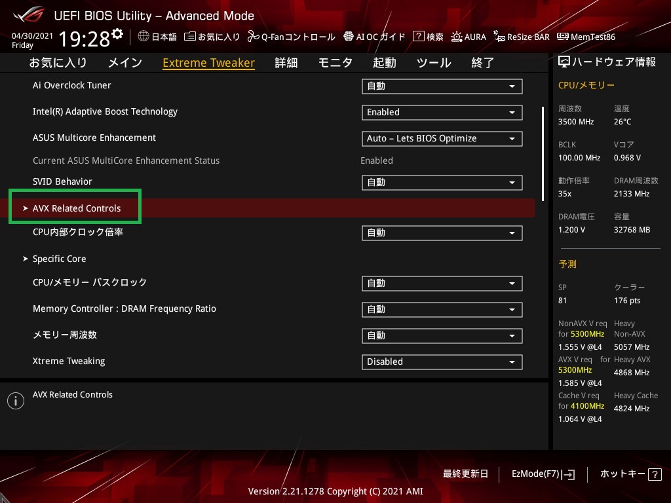Switch to メイン tab
Viewport: 671px width, 503px height.
coord(125,63)
